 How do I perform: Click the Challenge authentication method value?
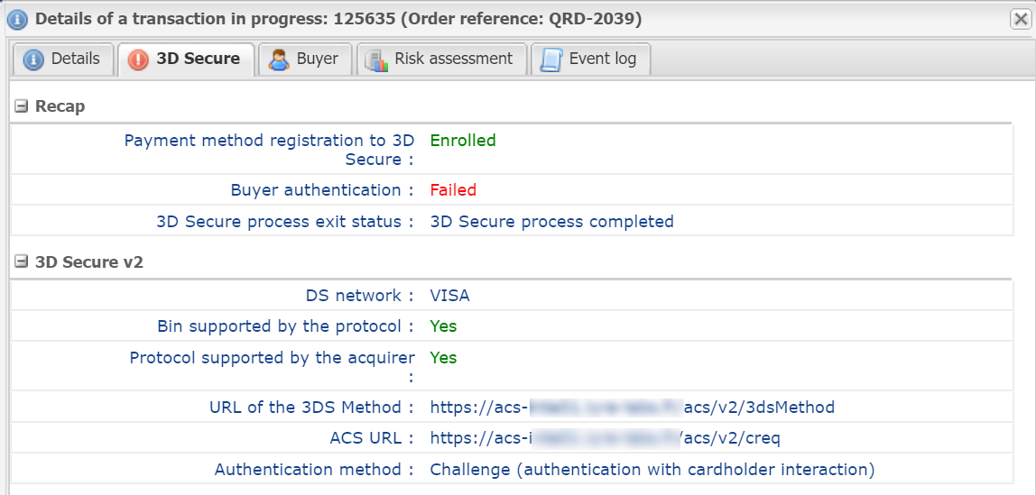[652, 470]
